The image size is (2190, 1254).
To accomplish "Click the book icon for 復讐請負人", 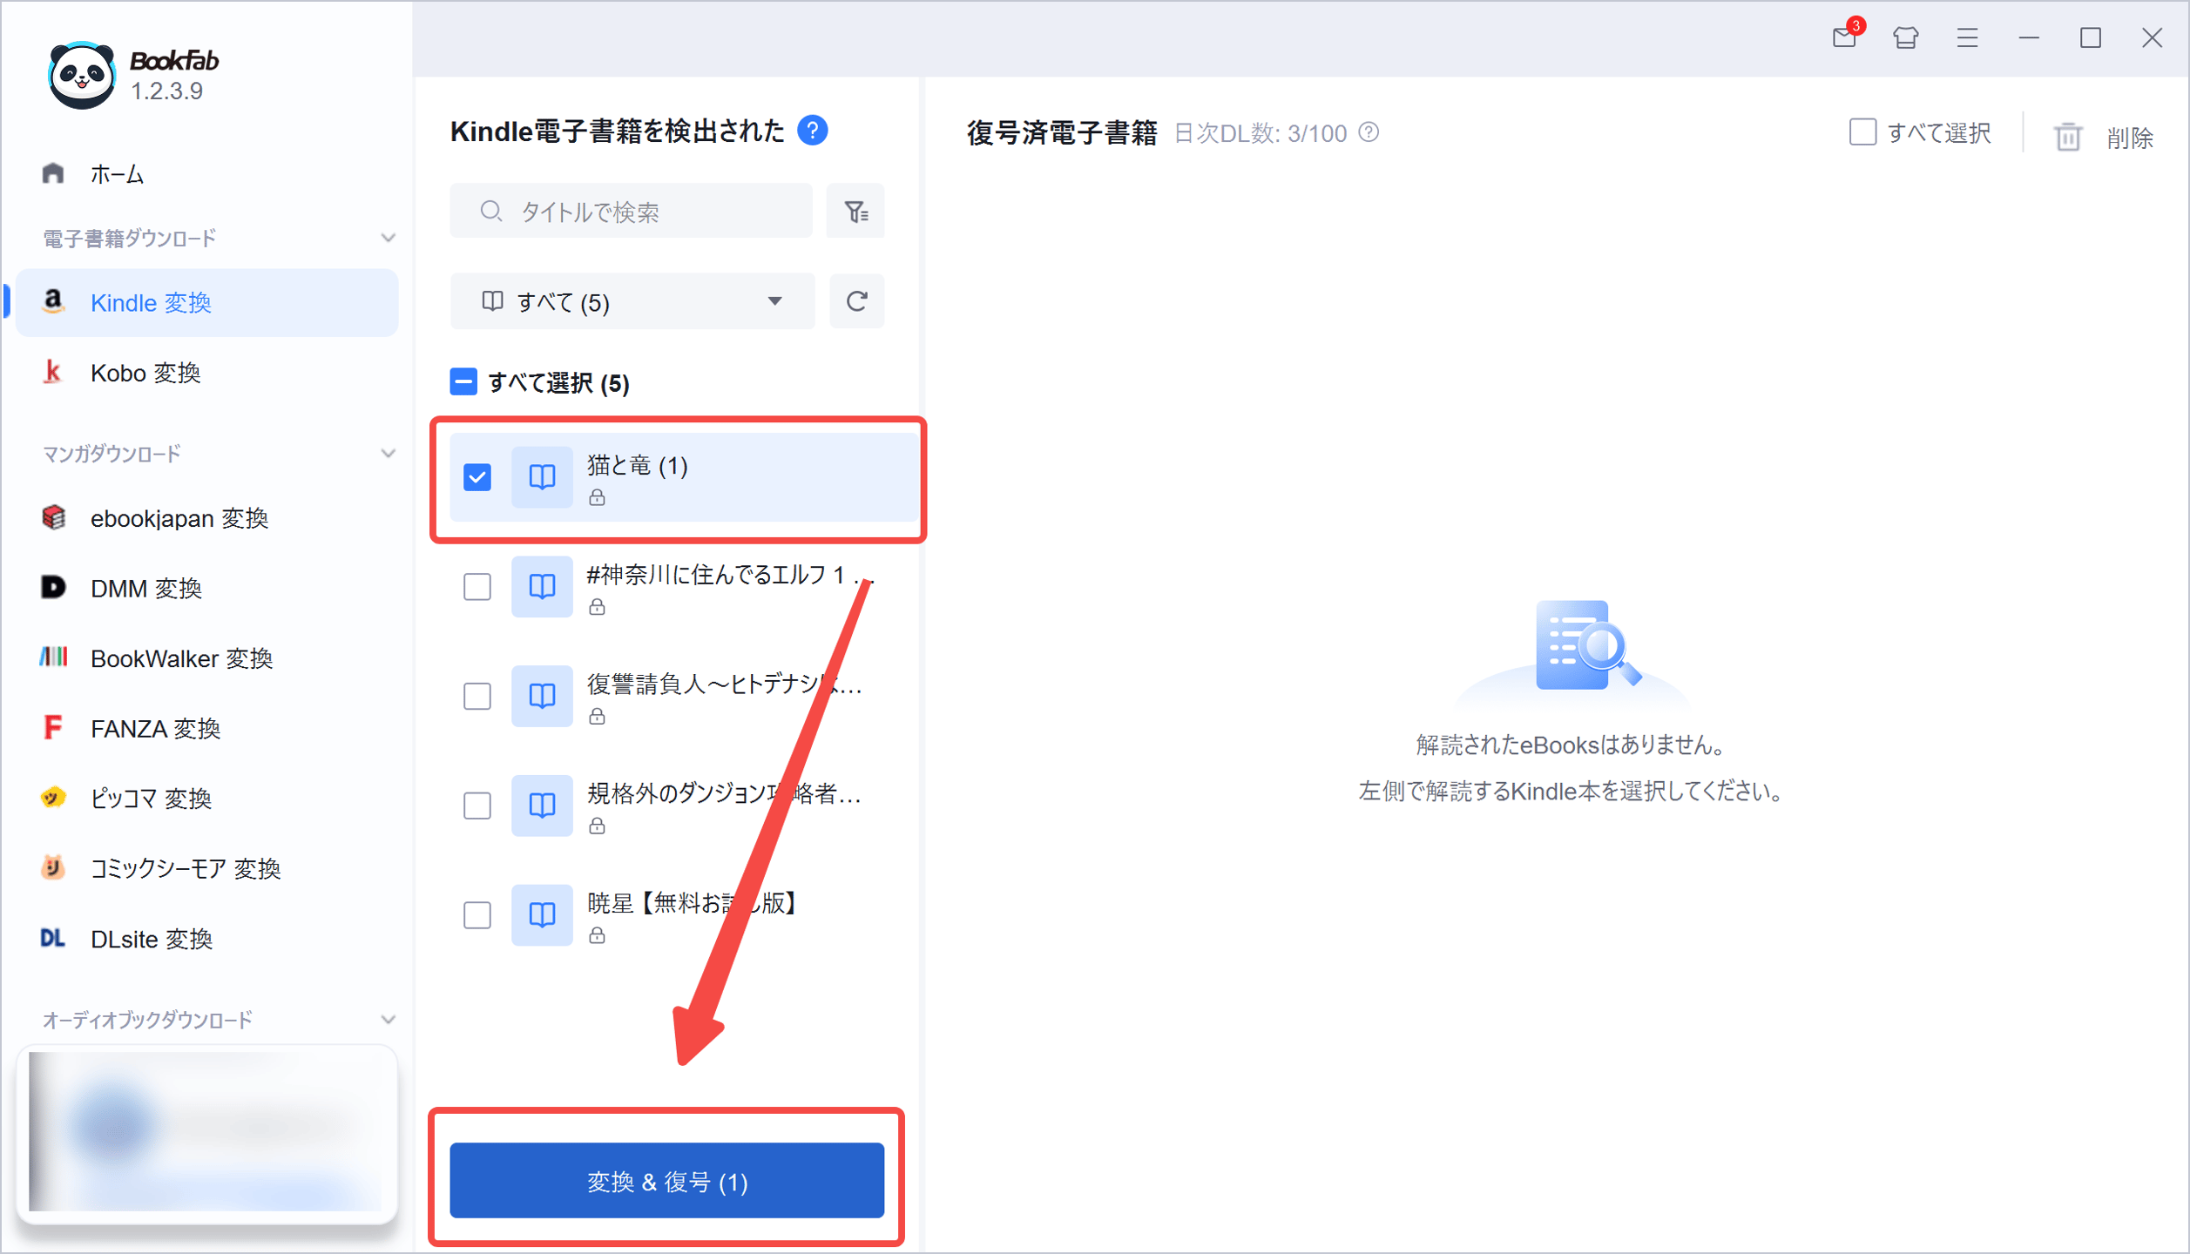I will [x=542, y=695].
